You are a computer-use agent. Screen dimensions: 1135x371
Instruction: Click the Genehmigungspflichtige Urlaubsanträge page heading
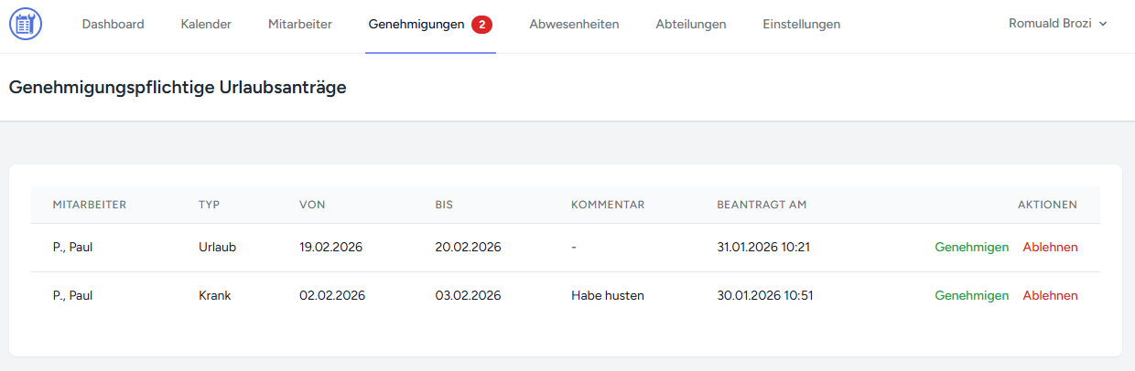click(177, 88)
